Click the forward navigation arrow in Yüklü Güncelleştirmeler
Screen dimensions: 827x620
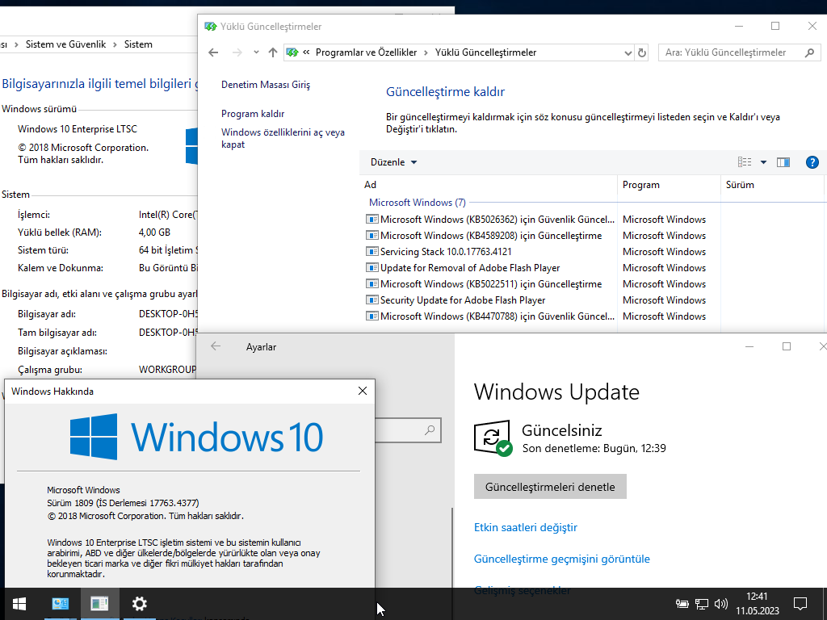(x=237, y=52)
